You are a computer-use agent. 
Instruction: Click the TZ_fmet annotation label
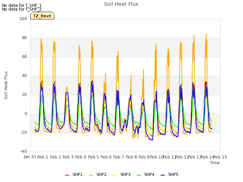[42, 16]
